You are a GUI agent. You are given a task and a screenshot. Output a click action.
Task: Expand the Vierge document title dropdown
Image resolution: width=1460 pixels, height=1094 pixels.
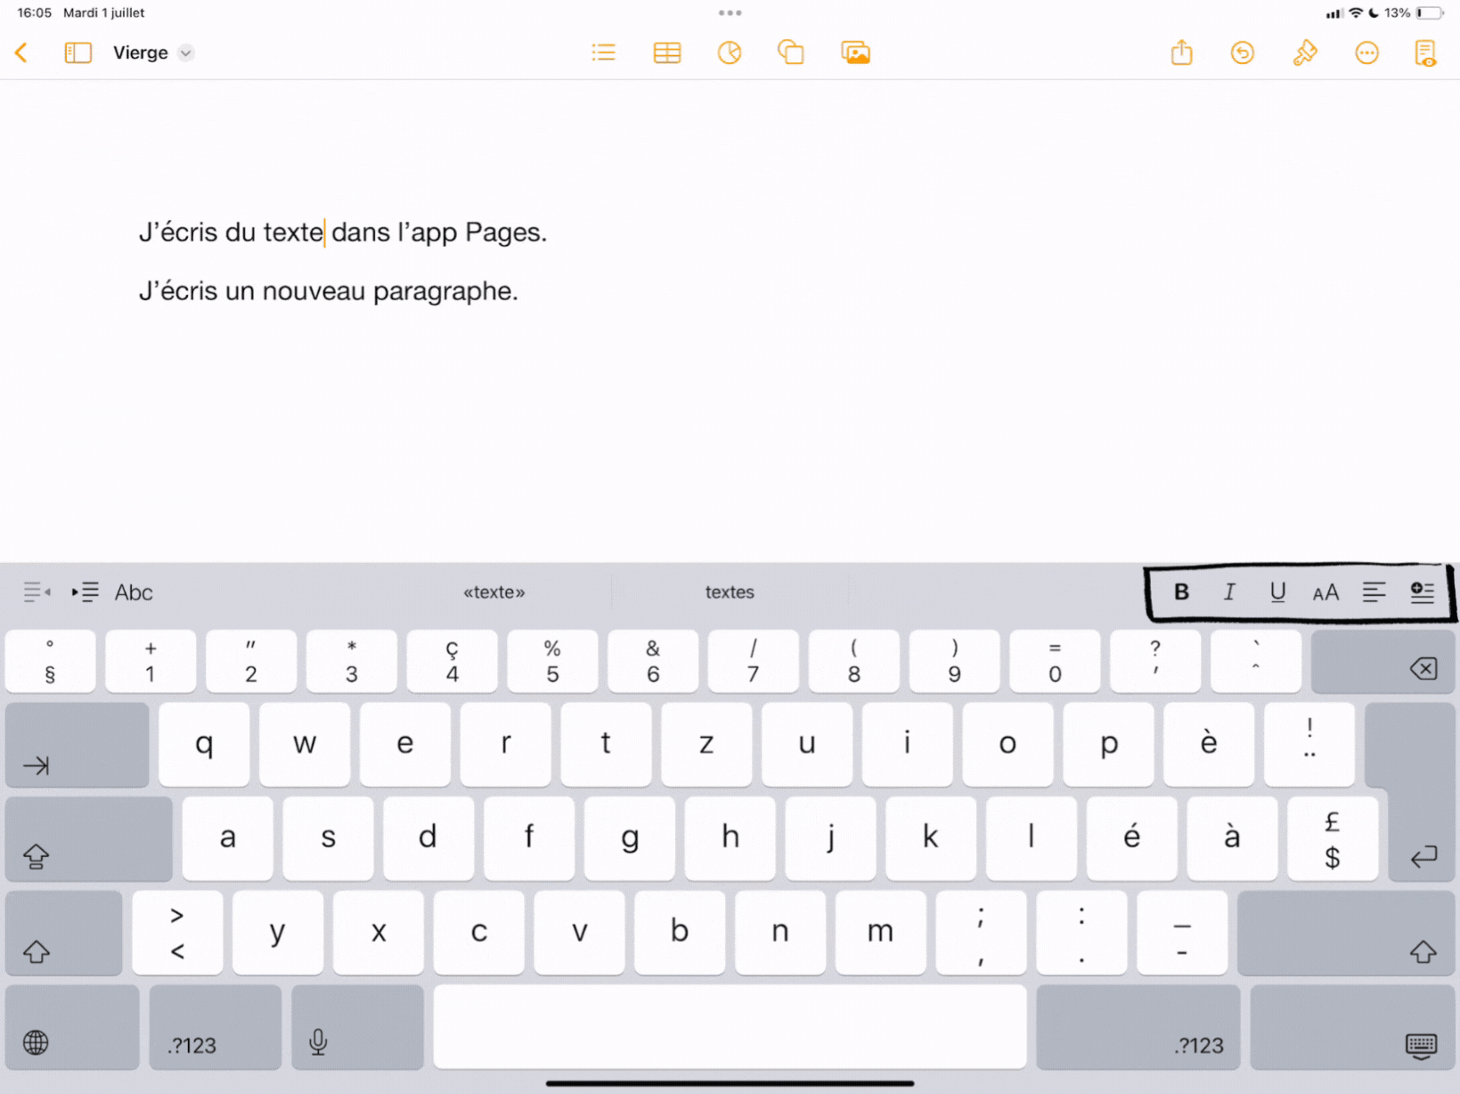(x=185, y=53)
